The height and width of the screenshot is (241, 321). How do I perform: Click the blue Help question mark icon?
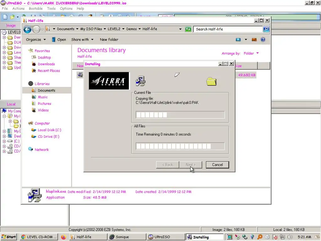(x=263, y=40)
